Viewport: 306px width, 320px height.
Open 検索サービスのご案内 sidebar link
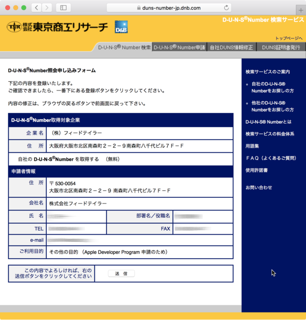click(268, 72)
